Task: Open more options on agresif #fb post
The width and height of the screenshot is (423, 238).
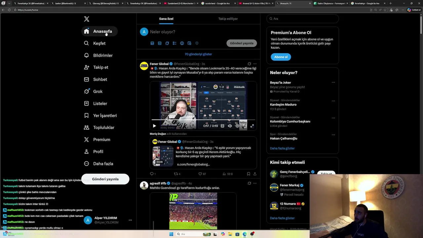Action: point(255,183)
